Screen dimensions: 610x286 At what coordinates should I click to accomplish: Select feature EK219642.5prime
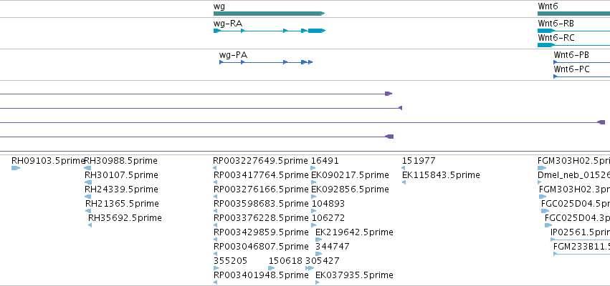[x=318, y=240]
